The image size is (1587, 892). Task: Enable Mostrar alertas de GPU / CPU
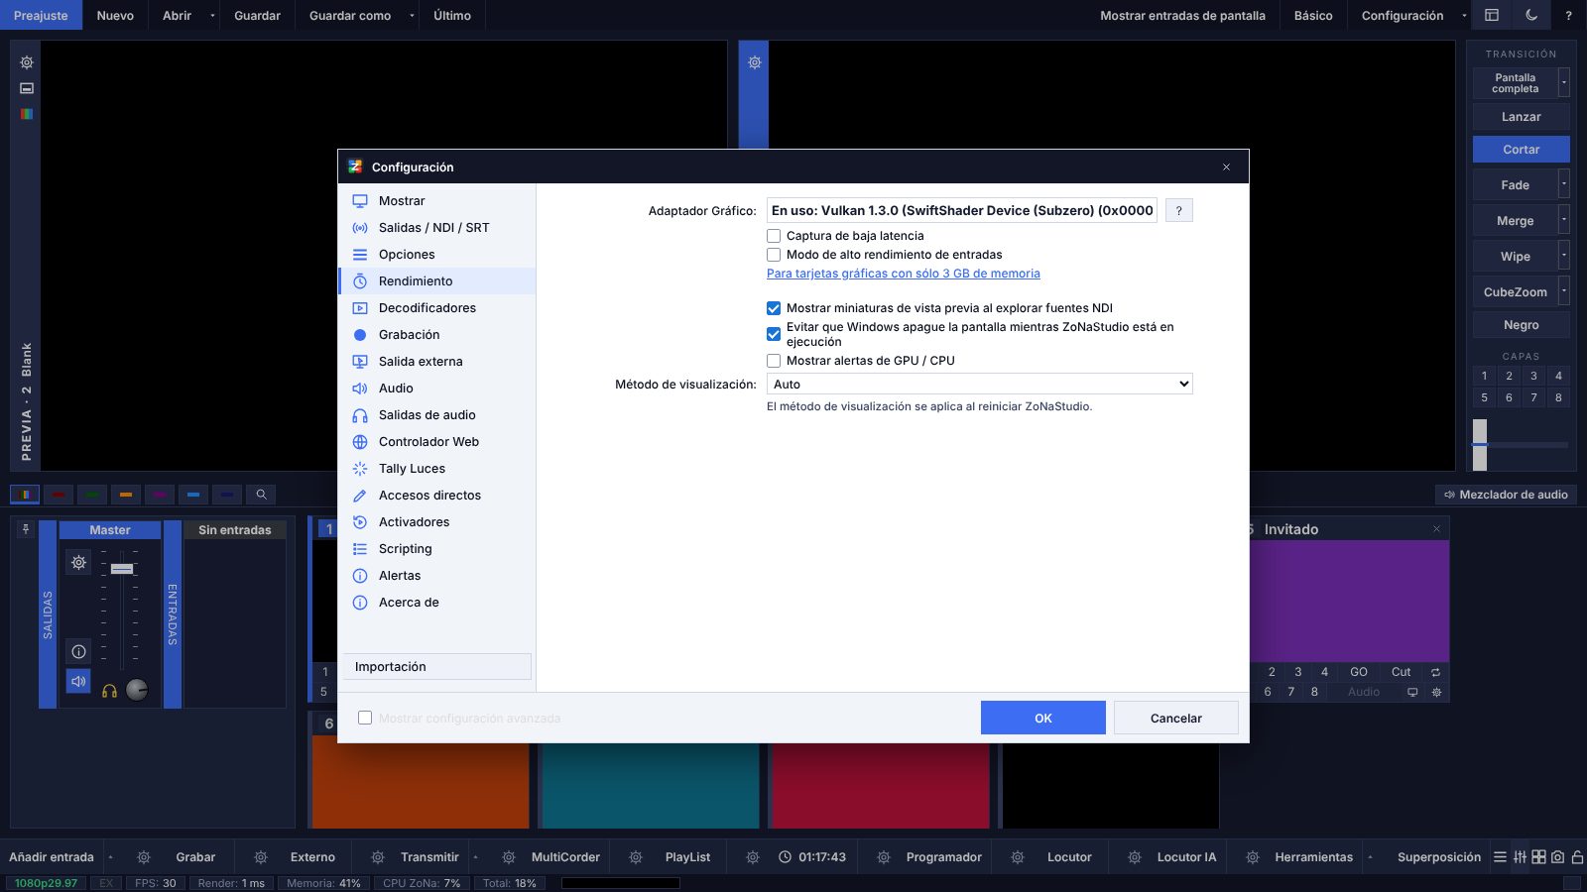tap(774, 361)
